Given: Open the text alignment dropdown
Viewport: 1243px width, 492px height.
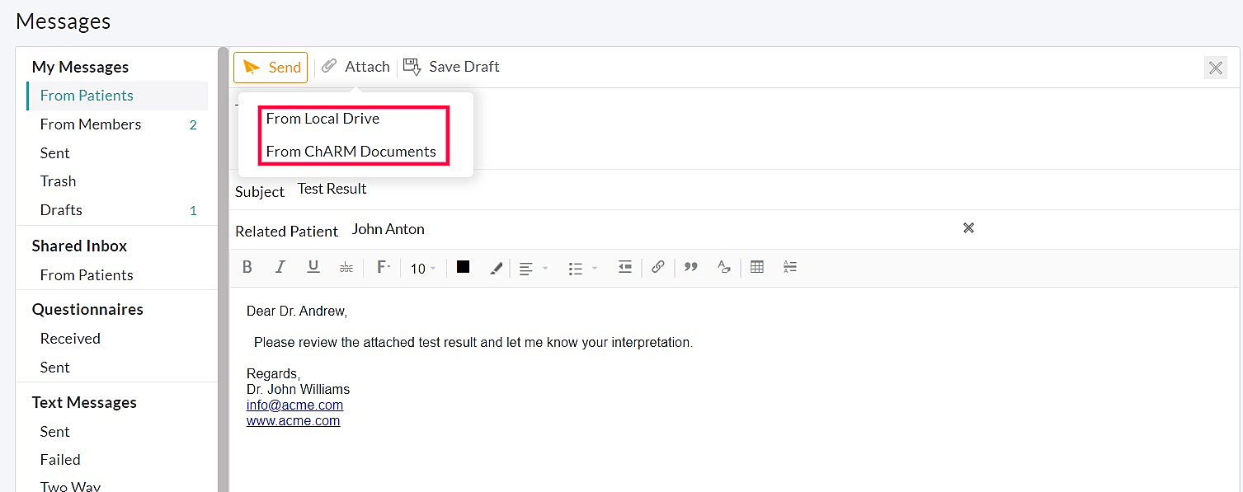Looking at the screenshot, I should [x=532, y=267].
